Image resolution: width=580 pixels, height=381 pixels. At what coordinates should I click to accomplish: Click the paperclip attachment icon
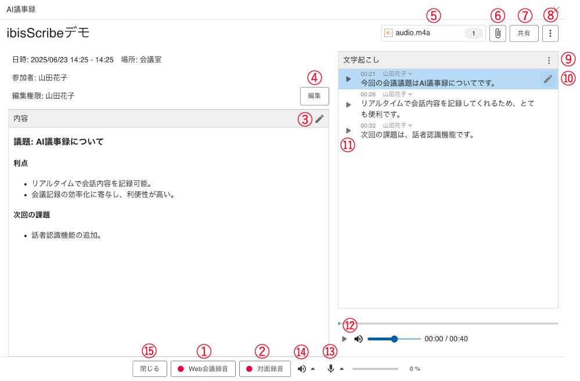pyautogui.click(x=498, y=33)
